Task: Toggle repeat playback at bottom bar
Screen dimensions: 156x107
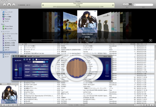Action: pyautogui.click(x=13, y=105)
